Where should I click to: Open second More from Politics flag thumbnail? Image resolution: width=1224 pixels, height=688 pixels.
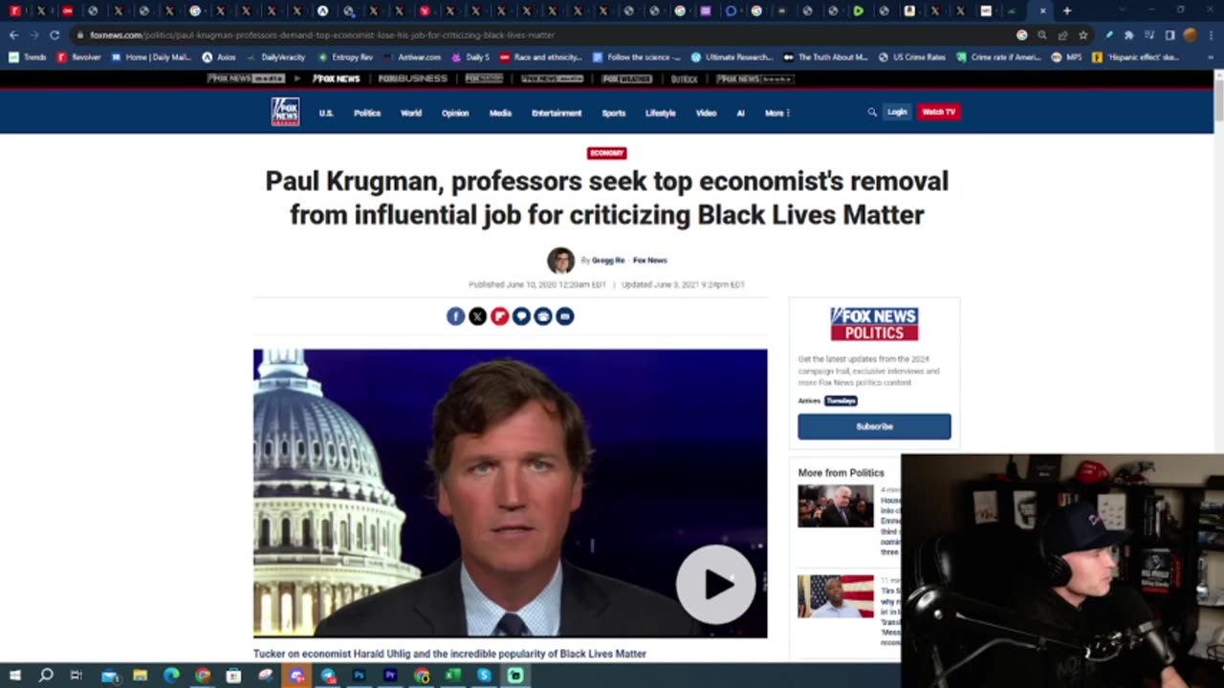point(836,596)
